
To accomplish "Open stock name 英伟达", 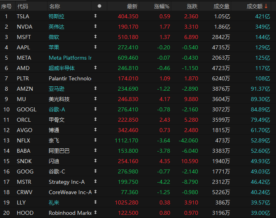I will [56, 27].
